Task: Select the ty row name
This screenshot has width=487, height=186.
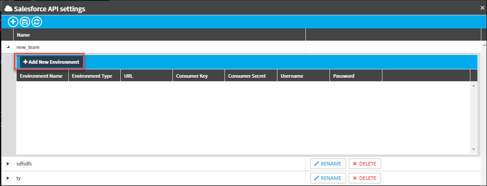Action: (19, 178)
